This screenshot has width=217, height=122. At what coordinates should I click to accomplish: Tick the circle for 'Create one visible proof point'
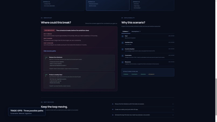click(173, 110)
